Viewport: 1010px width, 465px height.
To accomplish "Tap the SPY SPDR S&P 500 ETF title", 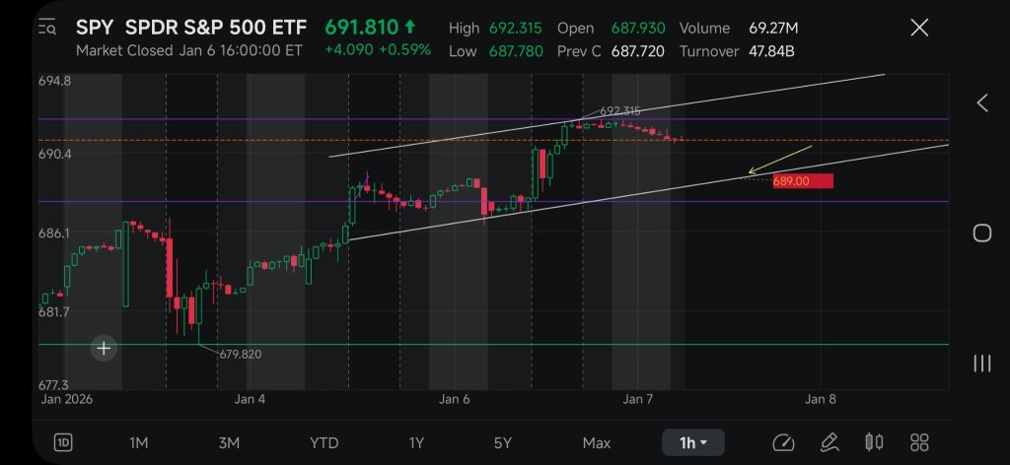I will coord(191,28).
